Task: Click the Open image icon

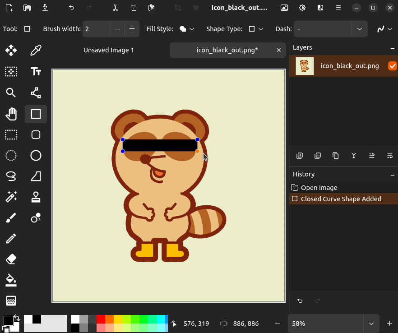Action: (x=27, y=8)
